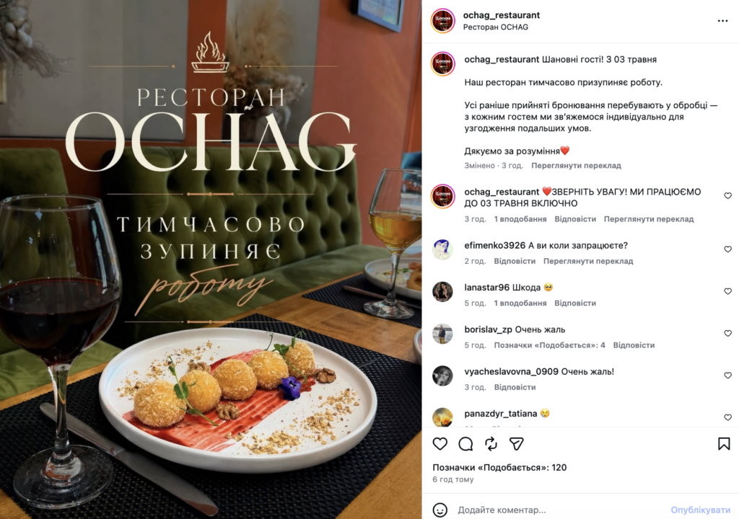Open the emoji picker smiley icon
This screenshot has height=519, width=739.
(440, 510)
